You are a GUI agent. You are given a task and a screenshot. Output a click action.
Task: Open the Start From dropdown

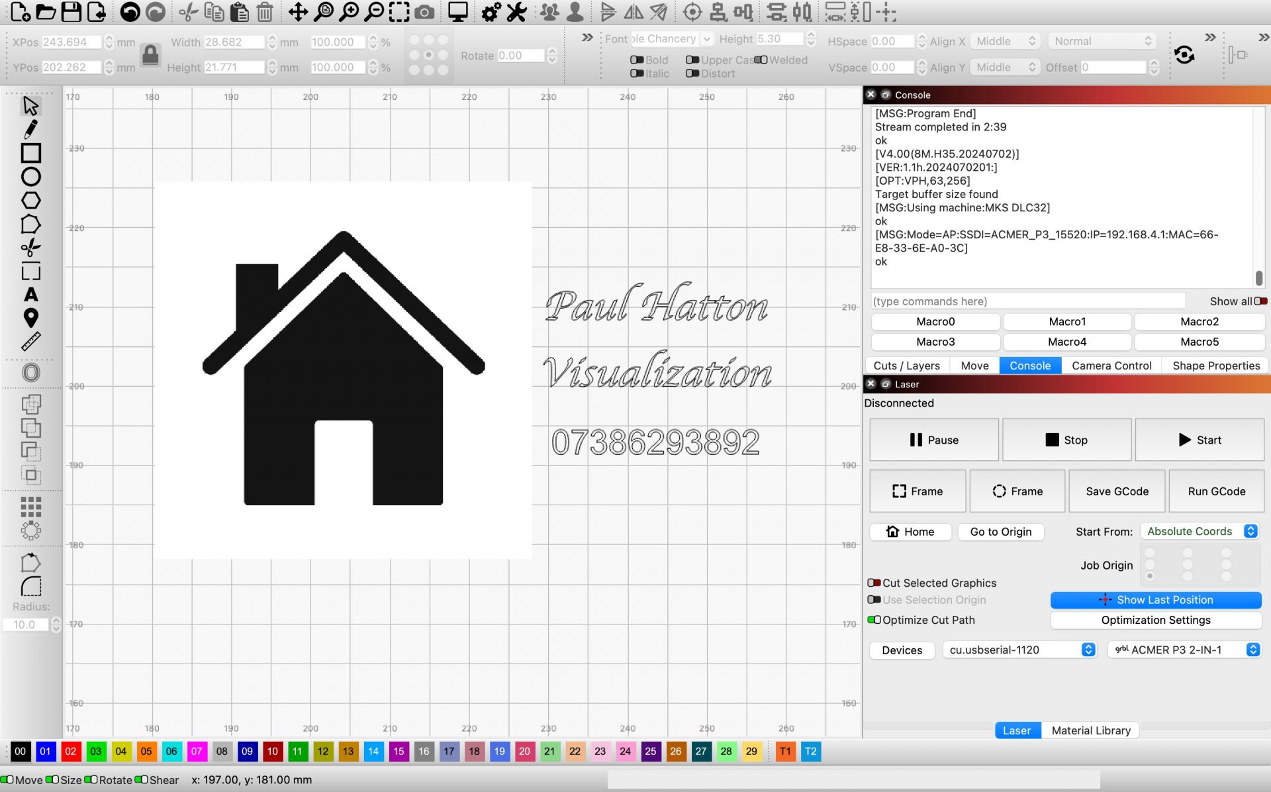[x=1199, y=531]
